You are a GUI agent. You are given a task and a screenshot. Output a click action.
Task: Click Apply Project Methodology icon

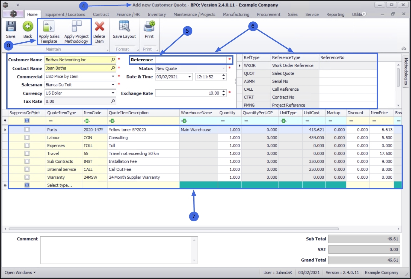76,27
